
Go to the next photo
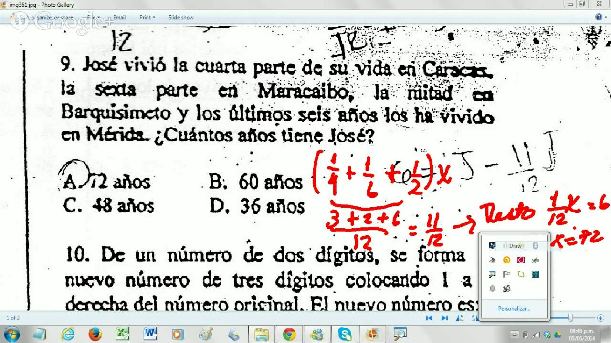(444, 318)
